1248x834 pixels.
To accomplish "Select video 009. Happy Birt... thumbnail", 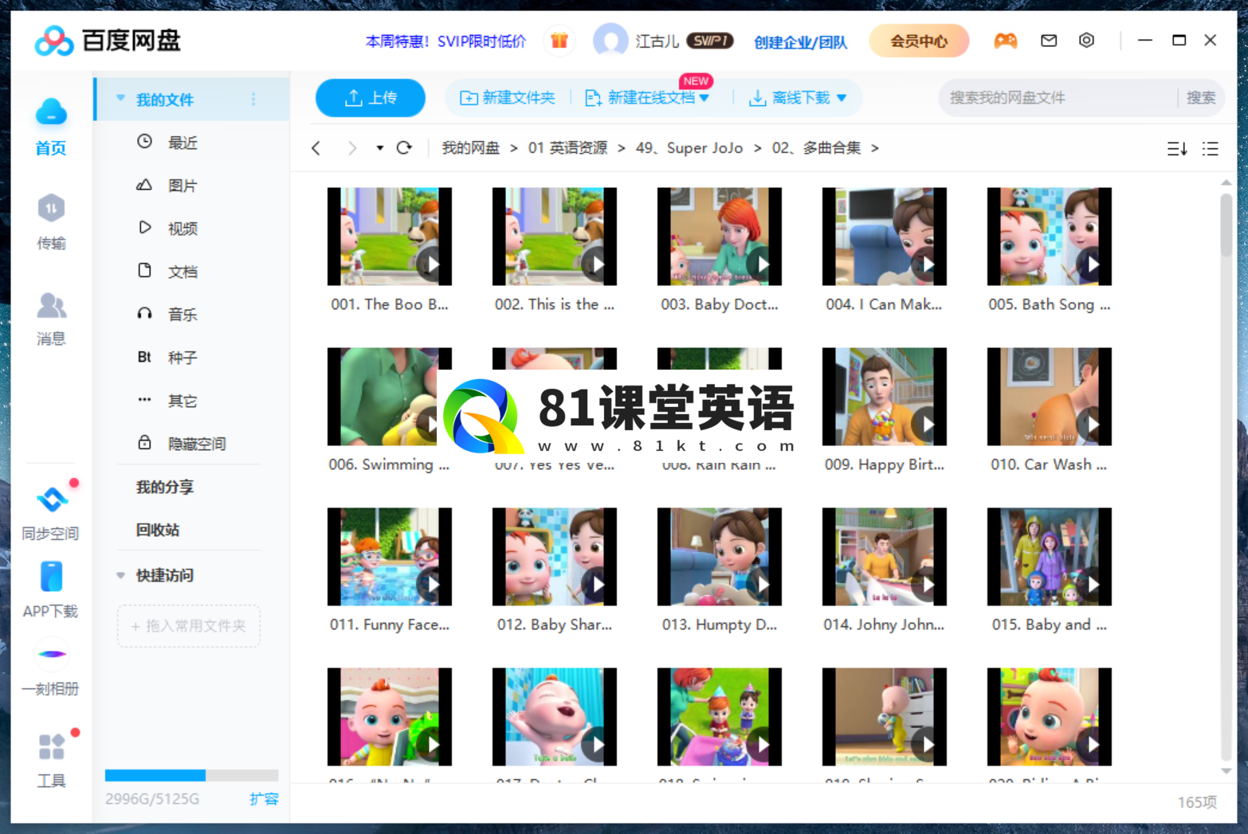I will [885, 397].
